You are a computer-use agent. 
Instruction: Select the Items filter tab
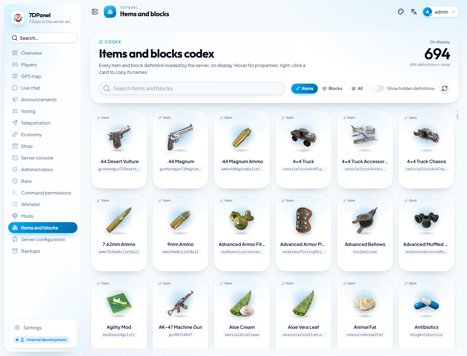305,88
